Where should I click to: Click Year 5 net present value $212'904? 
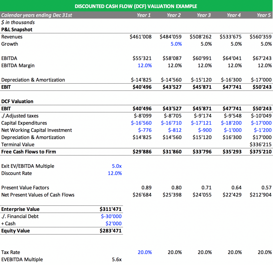point(260,195)
